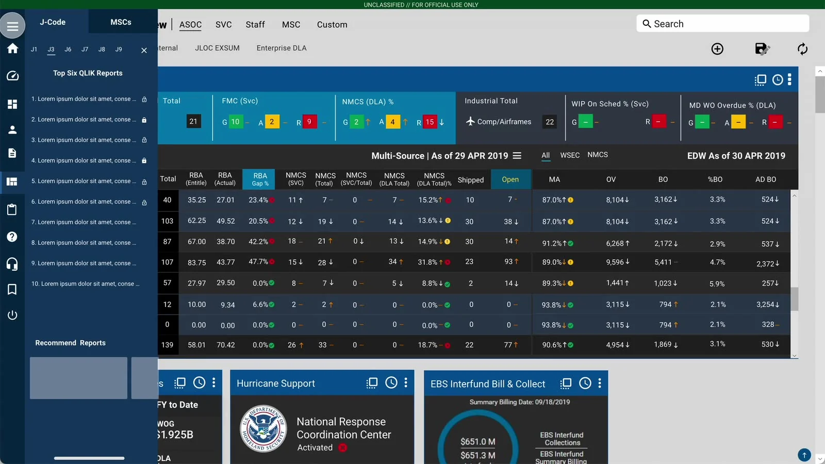825x464 pixels.
Task: Select the Custom top tab
Action: tap(332, 25)
